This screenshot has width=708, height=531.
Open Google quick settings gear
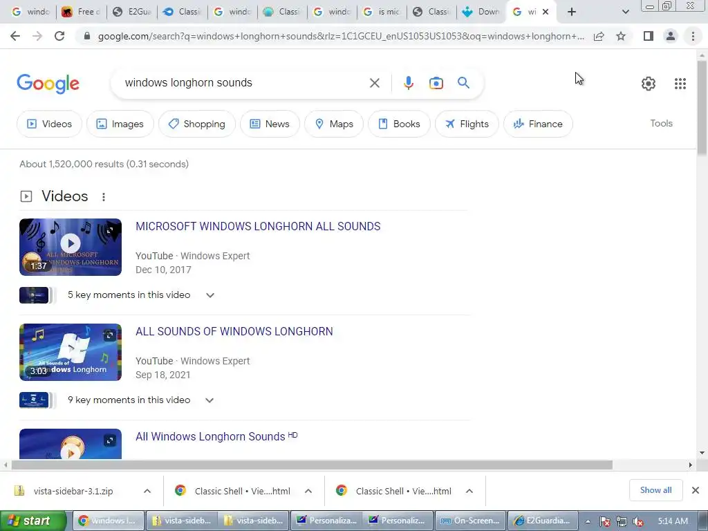click(649, 84)
